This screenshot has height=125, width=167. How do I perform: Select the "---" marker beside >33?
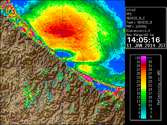click(149, 58)
